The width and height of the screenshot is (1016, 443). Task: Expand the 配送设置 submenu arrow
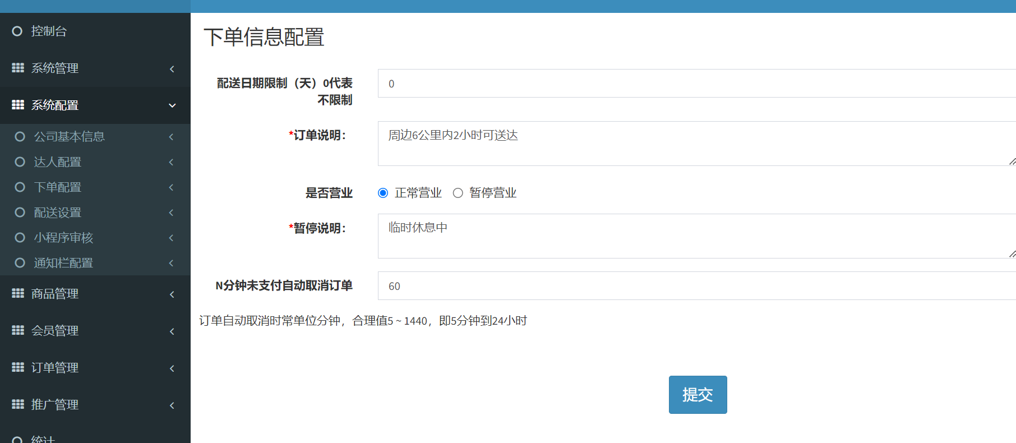pyautogui.click(x=171, y=213)
